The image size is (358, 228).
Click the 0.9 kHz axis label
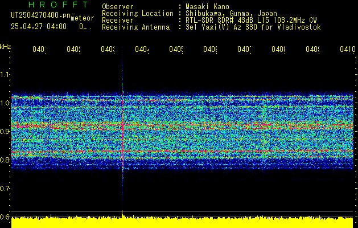click(5, 132)
